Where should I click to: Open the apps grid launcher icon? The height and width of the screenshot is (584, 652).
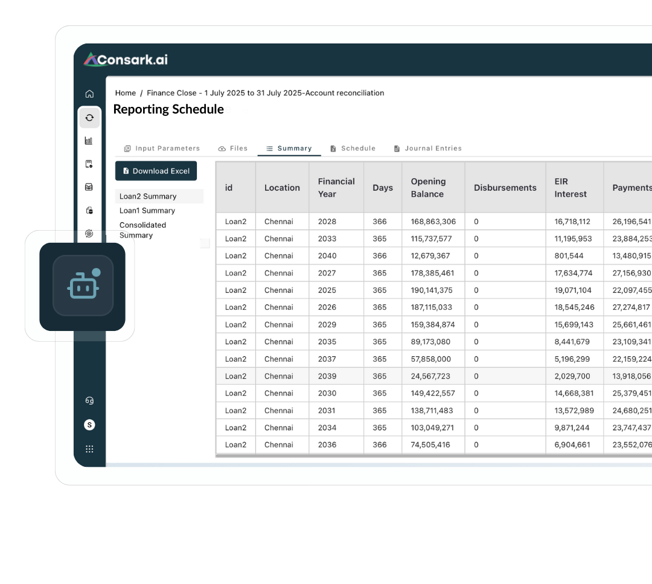[89, 449]
